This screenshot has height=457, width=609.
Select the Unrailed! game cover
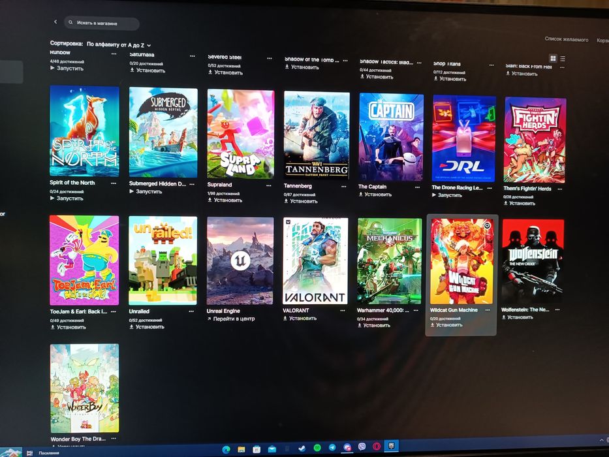pyautogui.click(x=163, y=260)
